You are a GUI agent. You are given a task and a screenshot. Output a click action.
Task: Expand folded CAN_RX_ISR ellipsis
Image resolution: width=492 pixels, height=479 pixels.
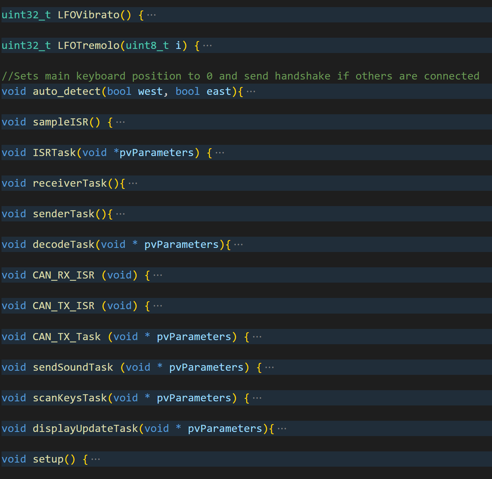click(x=158, y=276)
